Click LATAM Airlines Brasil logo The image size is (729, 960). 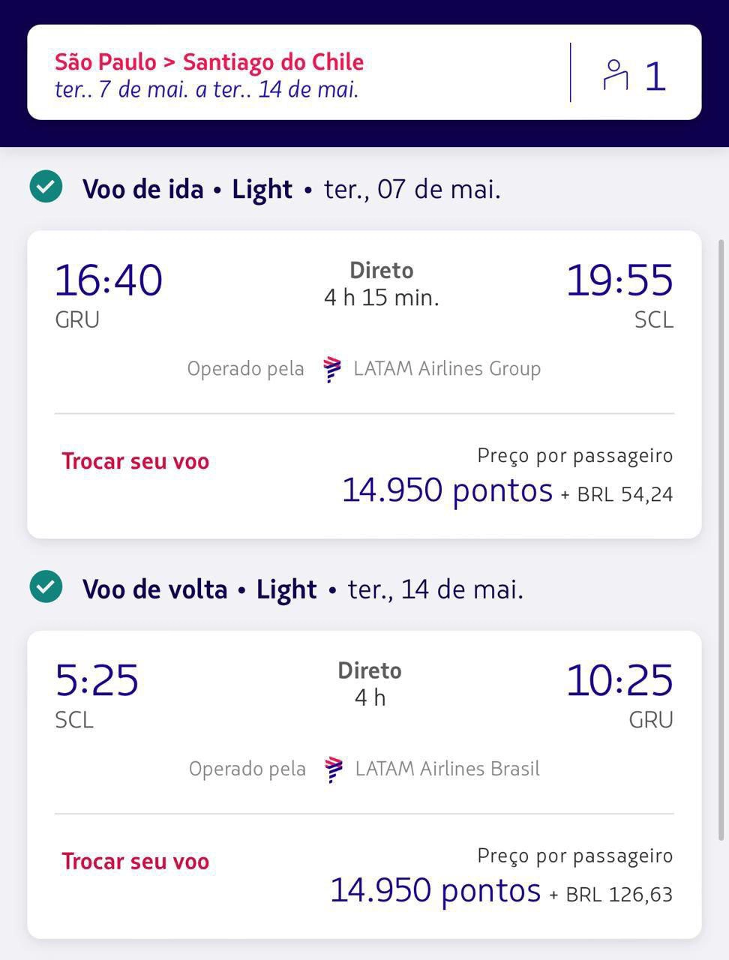(334, 769)
